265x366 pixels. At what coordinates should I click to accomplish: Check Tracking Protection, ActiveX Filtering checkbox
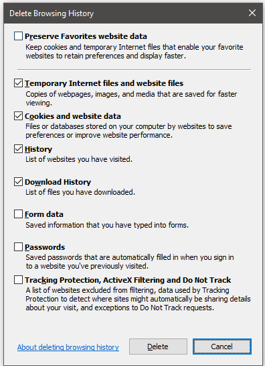(x=18, y=280)
